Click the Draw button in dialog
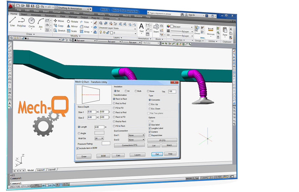 [84, 156]
